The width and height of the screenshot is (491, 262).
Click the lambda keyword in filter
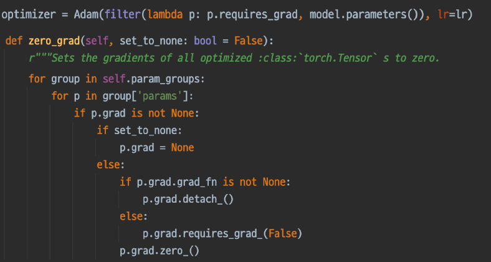pos(165,15)
